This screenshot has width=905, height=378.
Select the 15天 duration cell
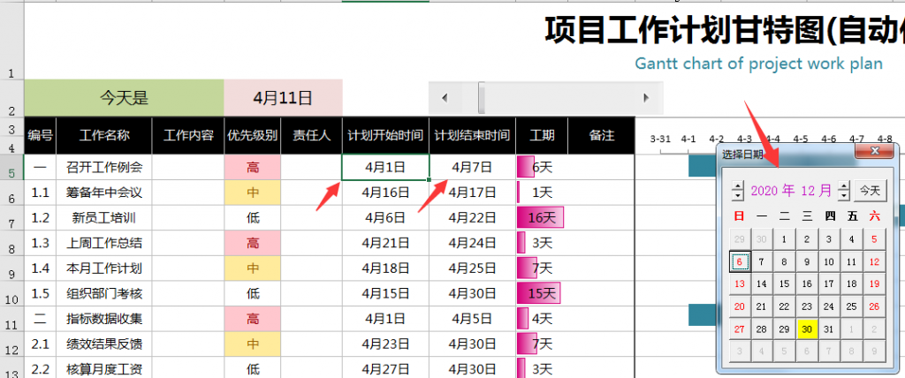[x=542, y=293]
